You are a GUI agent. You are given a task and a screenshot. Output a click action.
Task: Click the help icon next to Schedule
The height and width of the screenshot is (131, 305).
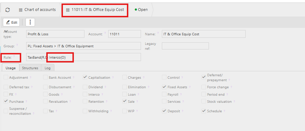pyautogui.click(x=224, y=111)
